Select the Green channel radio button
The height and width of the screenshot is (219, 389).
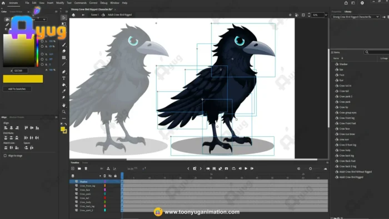(42, 59)
